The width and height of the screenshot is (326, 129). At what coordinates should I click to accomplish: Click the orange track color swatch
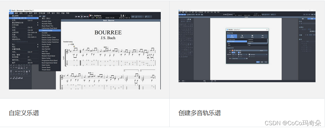click(233, 51)
